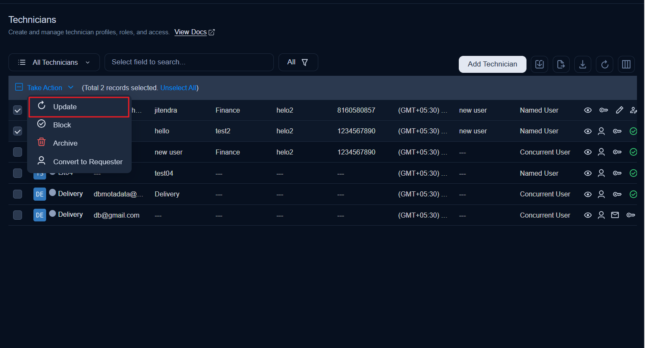Screen dimensions: 645x348
Task: Focus the Select field to search box
Action: pyautogui.click(x=189, y=62)
